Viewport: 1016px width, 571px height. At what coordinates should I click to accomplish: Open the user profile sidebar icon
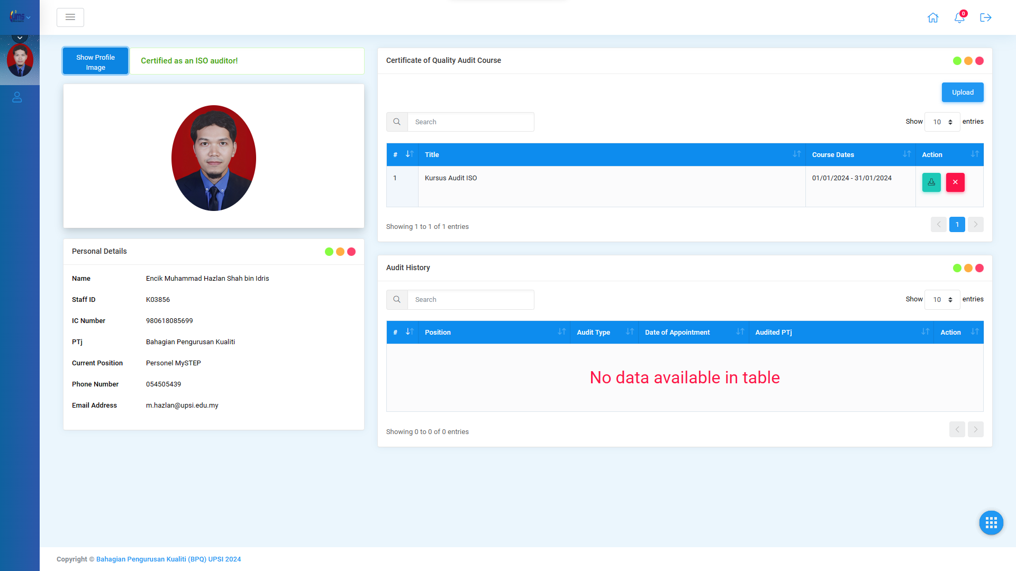17,97
